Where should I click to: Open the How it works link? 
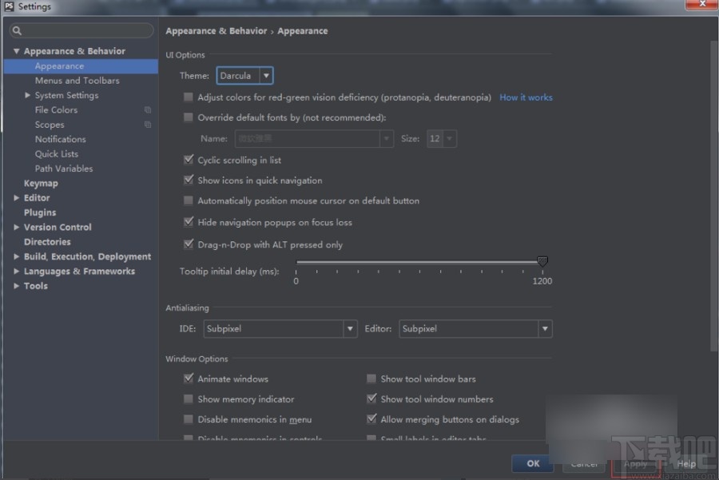pyautogui.click(x=526, y=97)
